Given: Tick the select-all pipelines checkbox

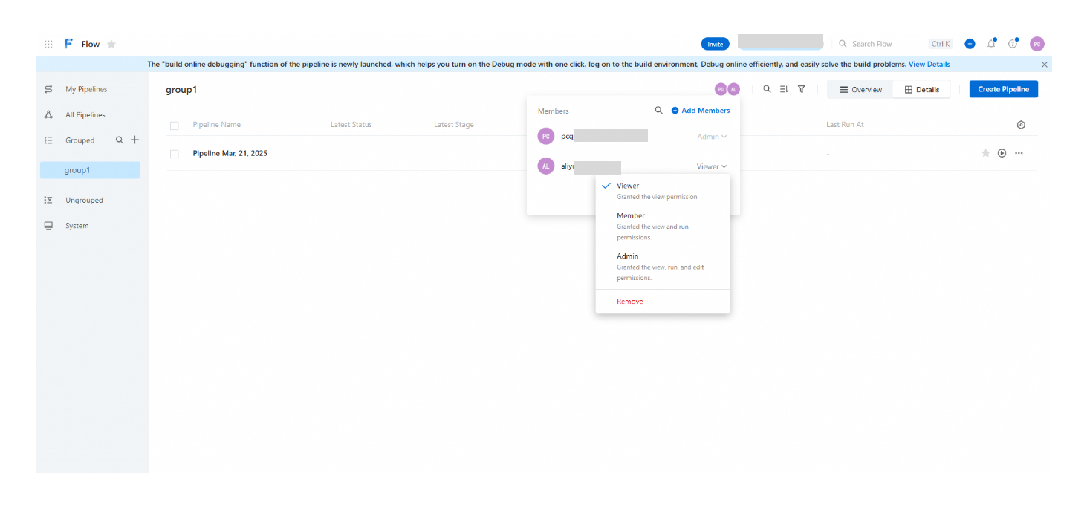Looking at the screenshot, I should 175,126.
